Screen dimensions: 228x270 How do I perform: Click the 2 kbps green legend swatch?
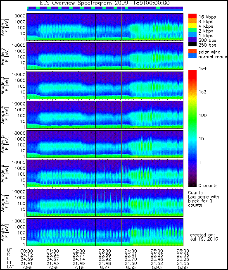point(192,30)
